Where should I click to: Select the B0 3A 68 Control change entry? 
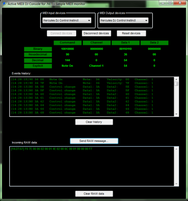tap(82, 113)
